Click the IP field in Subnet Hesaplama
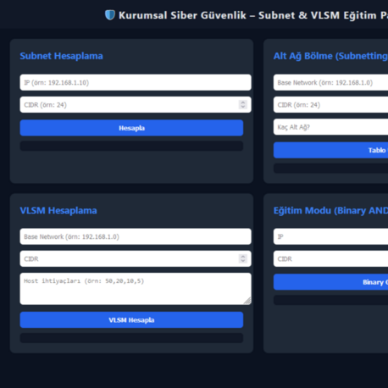 [136, 82]
